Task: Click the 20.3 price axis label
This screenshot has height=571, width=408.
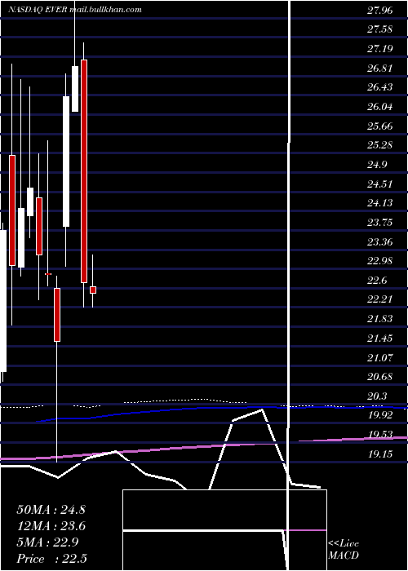Action: point(377,396)
